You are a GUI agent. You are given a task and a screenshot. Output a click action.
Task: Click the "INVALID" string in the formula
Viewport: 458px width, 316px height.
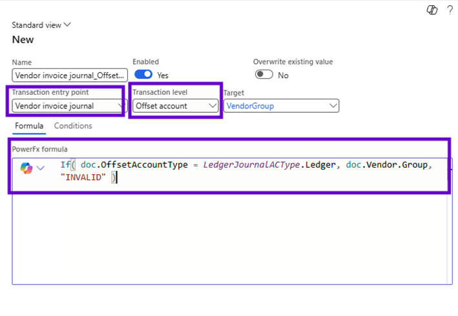point(83,177)
